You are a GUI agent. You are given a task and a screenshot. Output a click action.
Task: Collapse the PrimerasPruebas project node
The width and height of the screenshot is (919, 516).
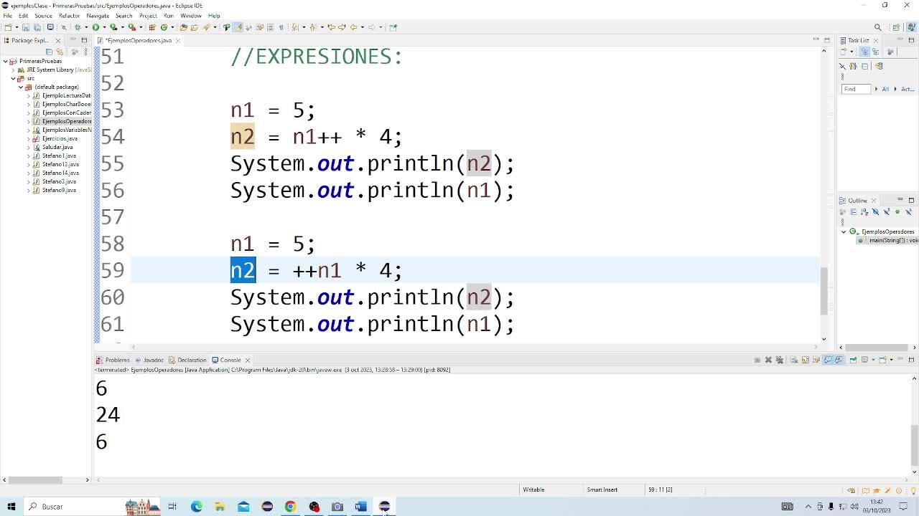[6, 61]
